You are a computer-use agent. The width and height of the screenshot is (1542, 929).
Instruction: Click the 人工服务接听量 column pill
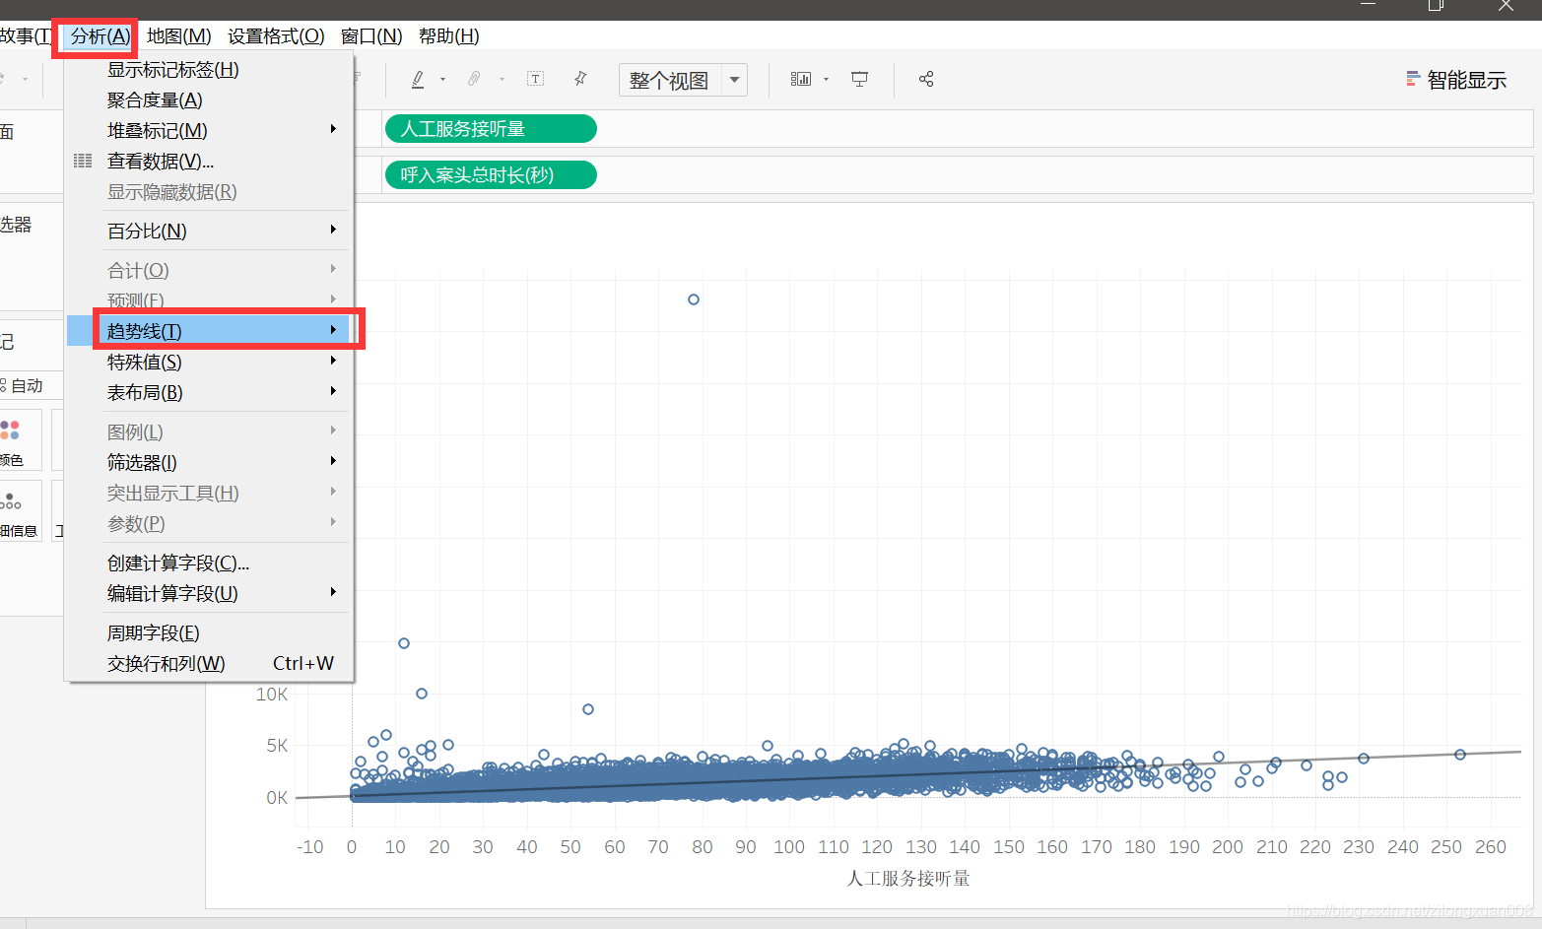(x=491, y=129)
